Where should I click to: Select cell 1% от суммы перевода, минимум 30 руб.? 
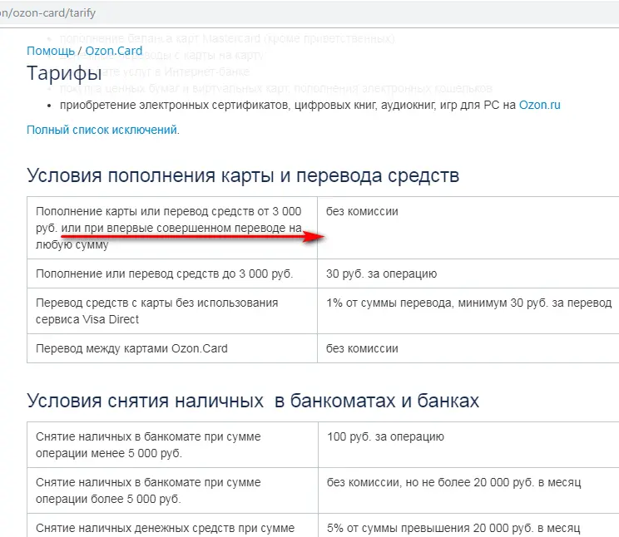[x=468, y=311]
